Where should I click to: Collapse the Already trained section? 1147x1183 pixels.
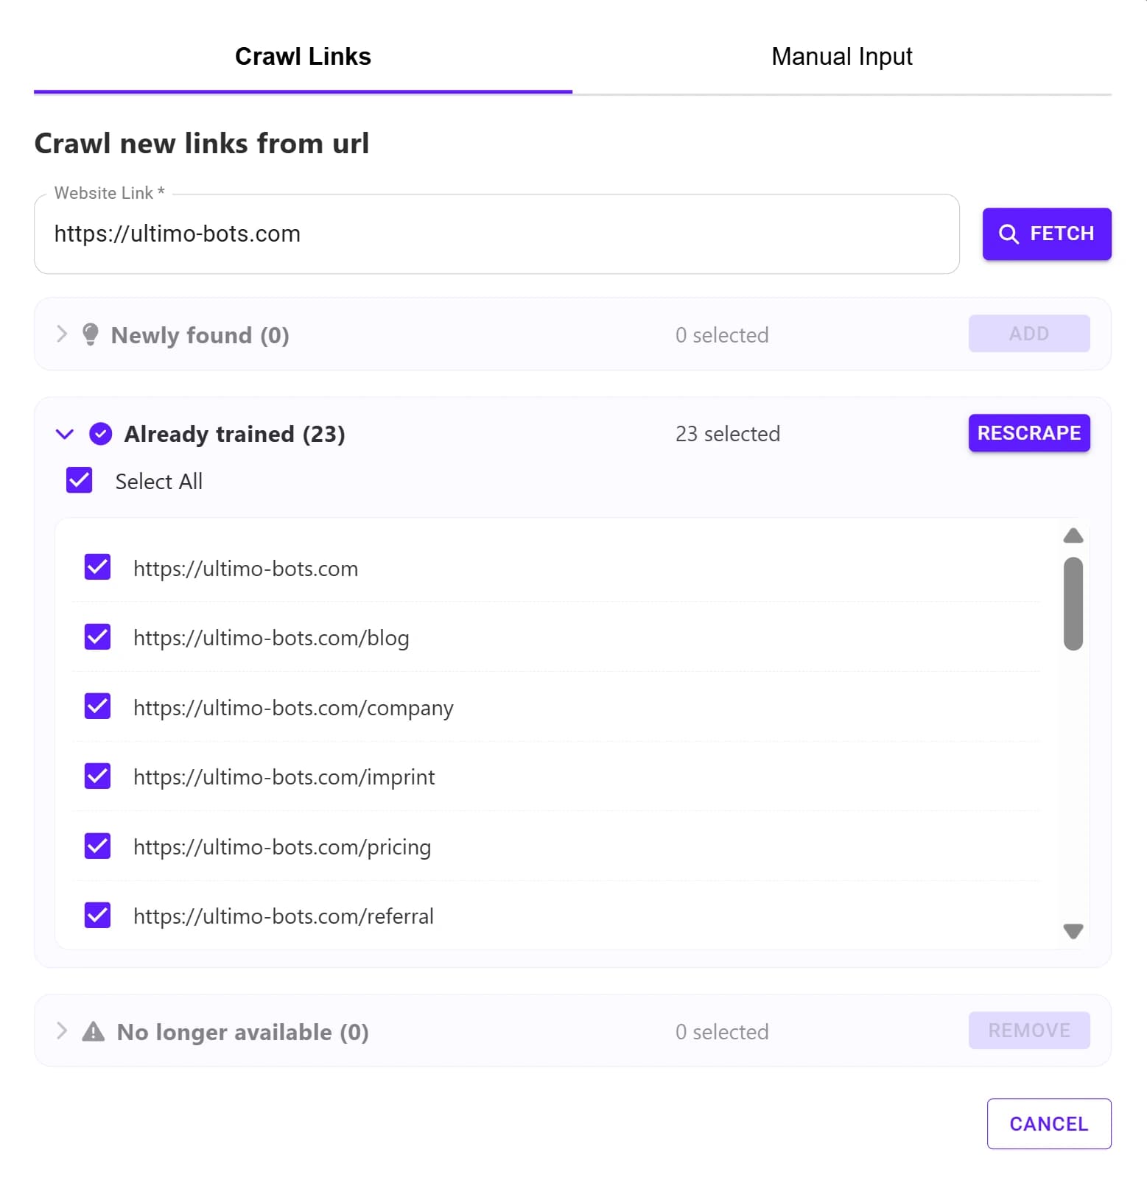(65, 434)
